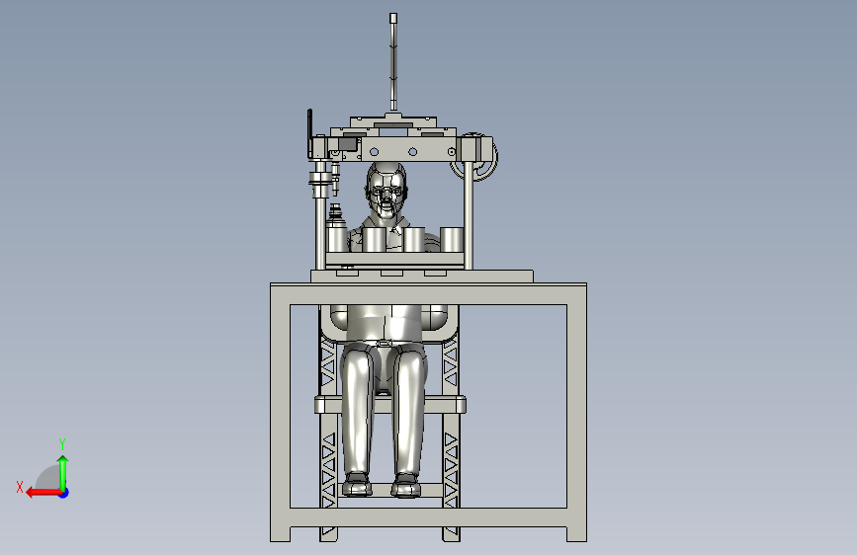Click the red X axis arrow of the triad
This screenshot has height=555, width=857.
[x=43, y=493]
